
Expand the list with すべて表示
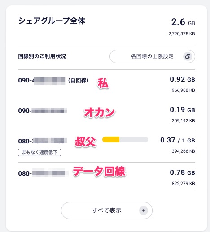(x=107, y=211)
